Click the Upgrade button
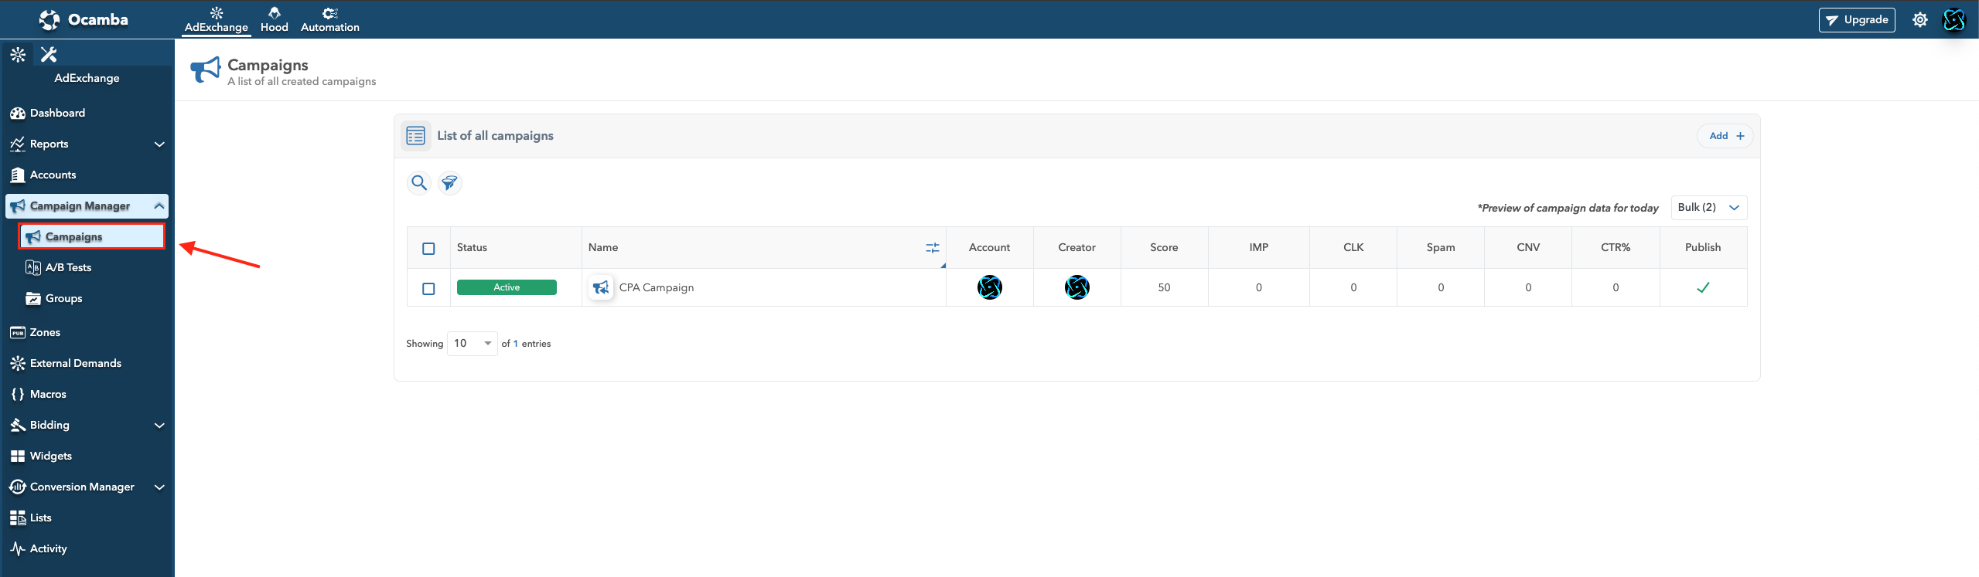The image size is (1979, 577). click(1856, 20)
